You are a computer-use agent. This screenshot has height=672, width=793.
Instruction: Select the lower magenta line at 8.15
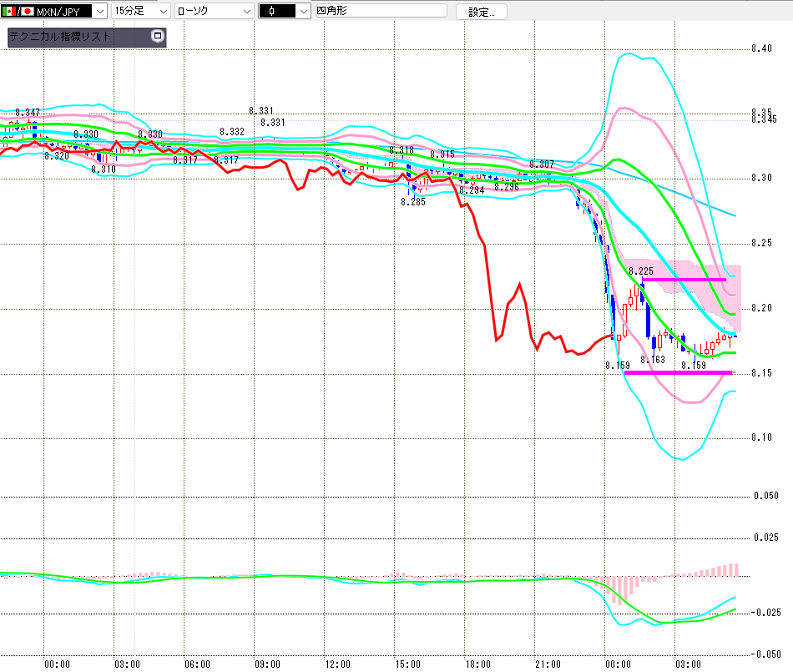tap(678, 372)
